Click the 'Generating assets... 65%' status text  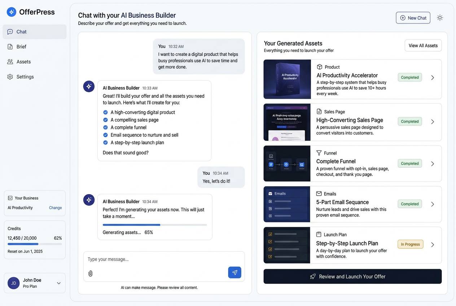128,232
